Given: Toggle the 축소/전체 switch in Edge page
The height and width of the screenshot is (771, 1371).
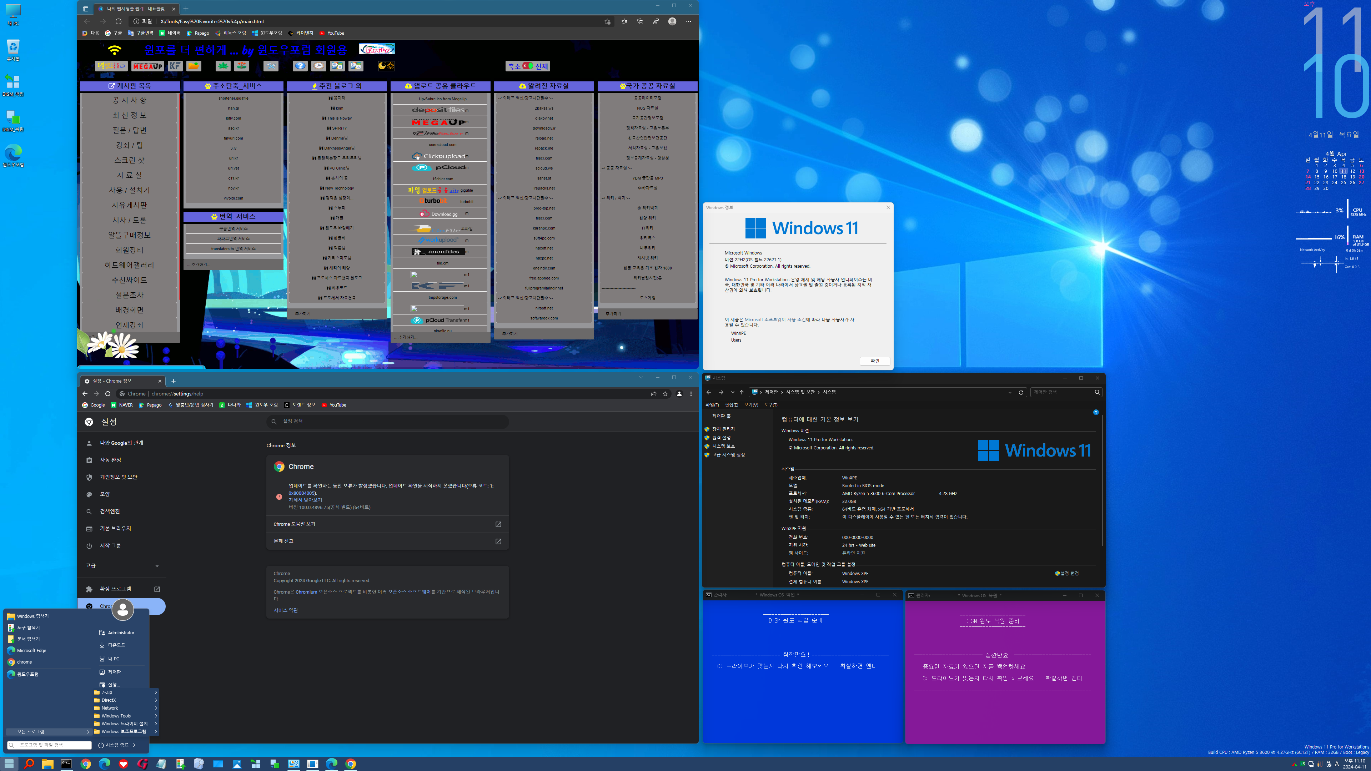Looking at the screenshot, I should (x=527, y=66).
